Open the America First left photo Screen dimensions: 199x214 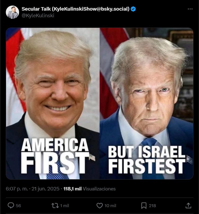click(53, 103)
